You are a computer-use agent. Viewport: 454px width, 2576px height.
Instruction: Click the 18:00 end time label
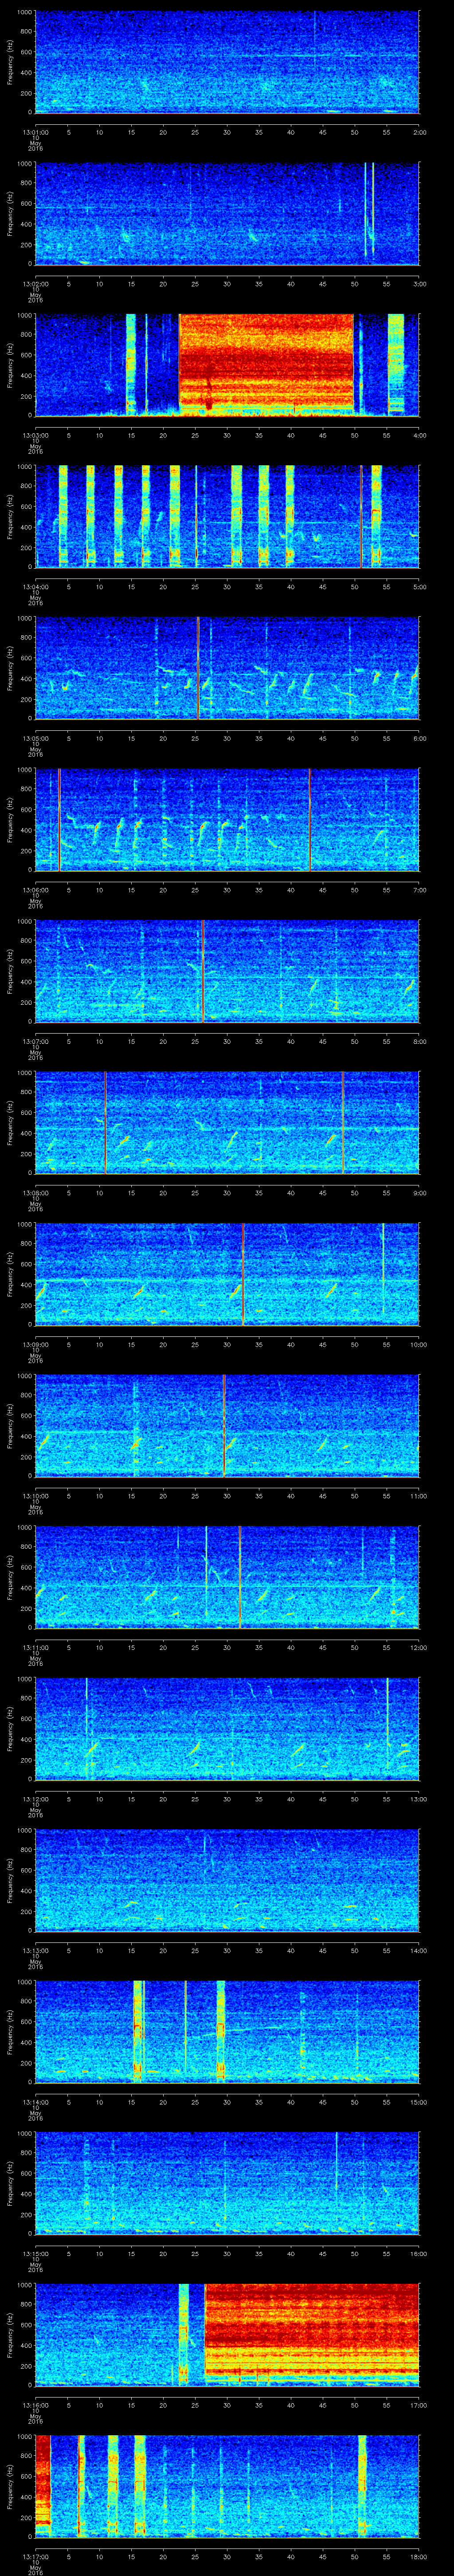[x=418, y=2556]
